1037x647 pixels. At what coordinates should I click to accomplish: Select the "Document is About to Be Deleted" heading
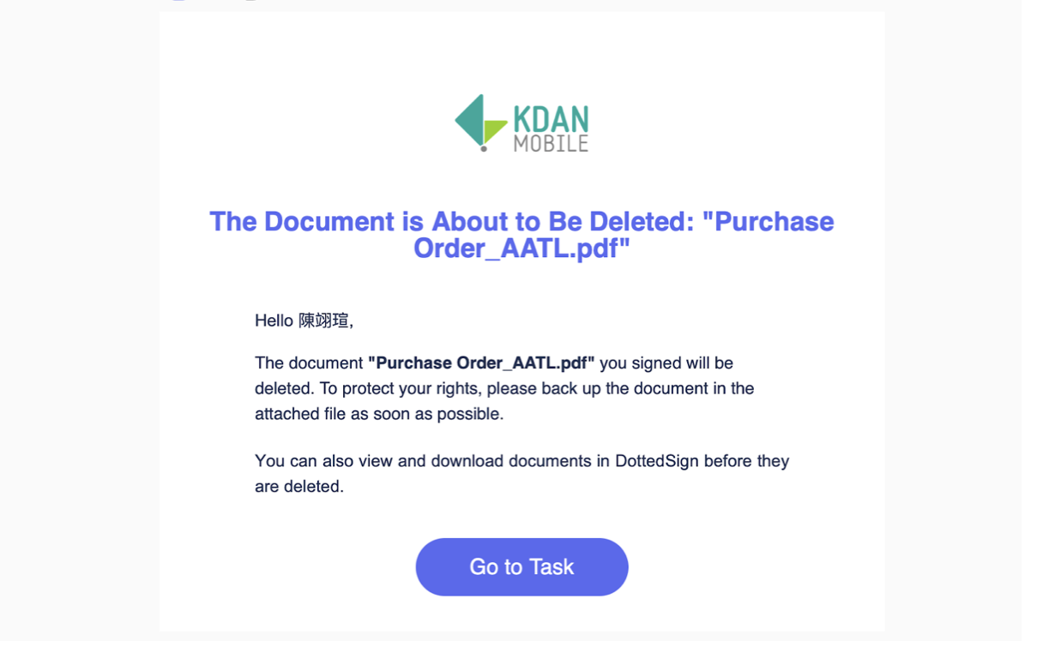(x=522, y=235)
